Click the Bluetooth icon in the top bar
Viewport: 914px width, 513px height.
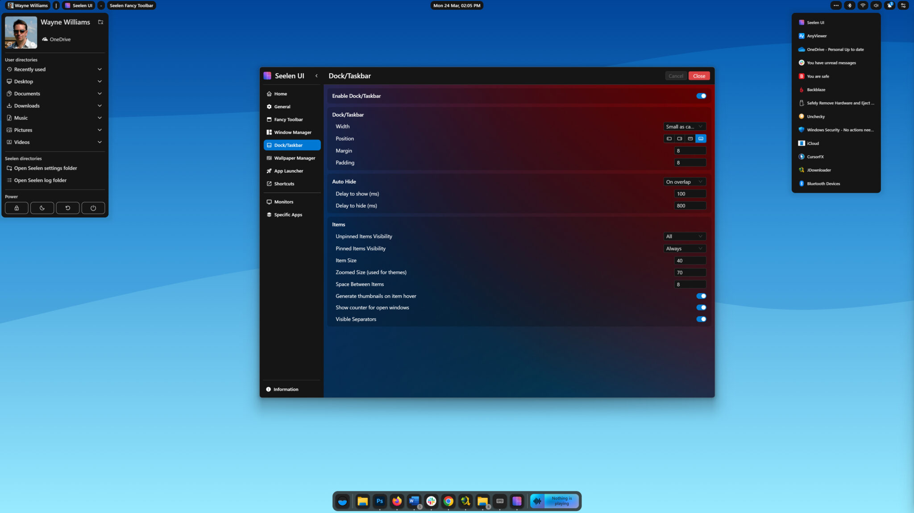pos(850,5)
